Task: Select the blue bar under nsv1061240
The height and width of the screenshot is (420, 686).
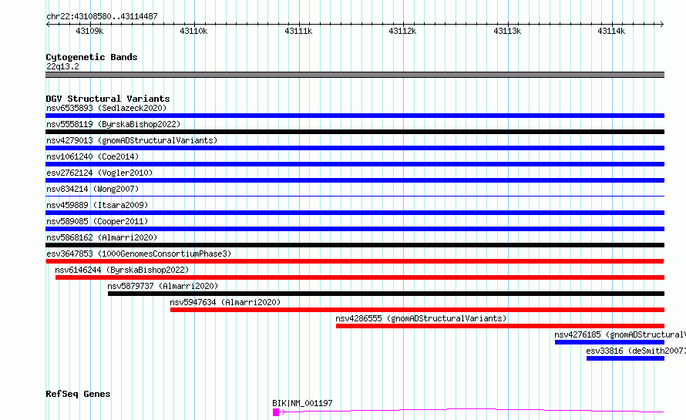Action: (355, 164)
